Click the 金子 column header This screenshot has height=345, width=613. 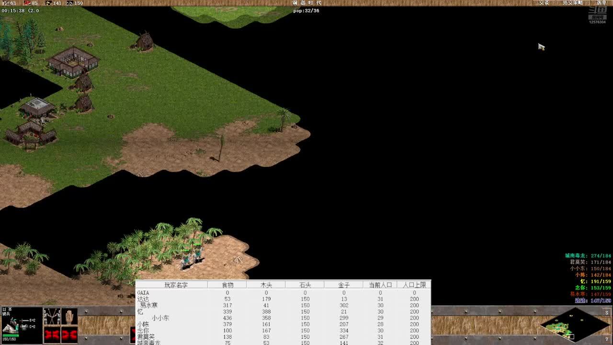click(x=344, y=285)
